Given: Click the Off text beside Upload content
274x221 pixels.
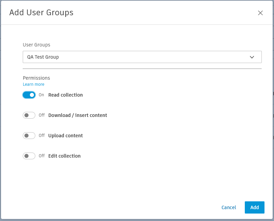Looking at the screenshot, I should pos(41,136).
